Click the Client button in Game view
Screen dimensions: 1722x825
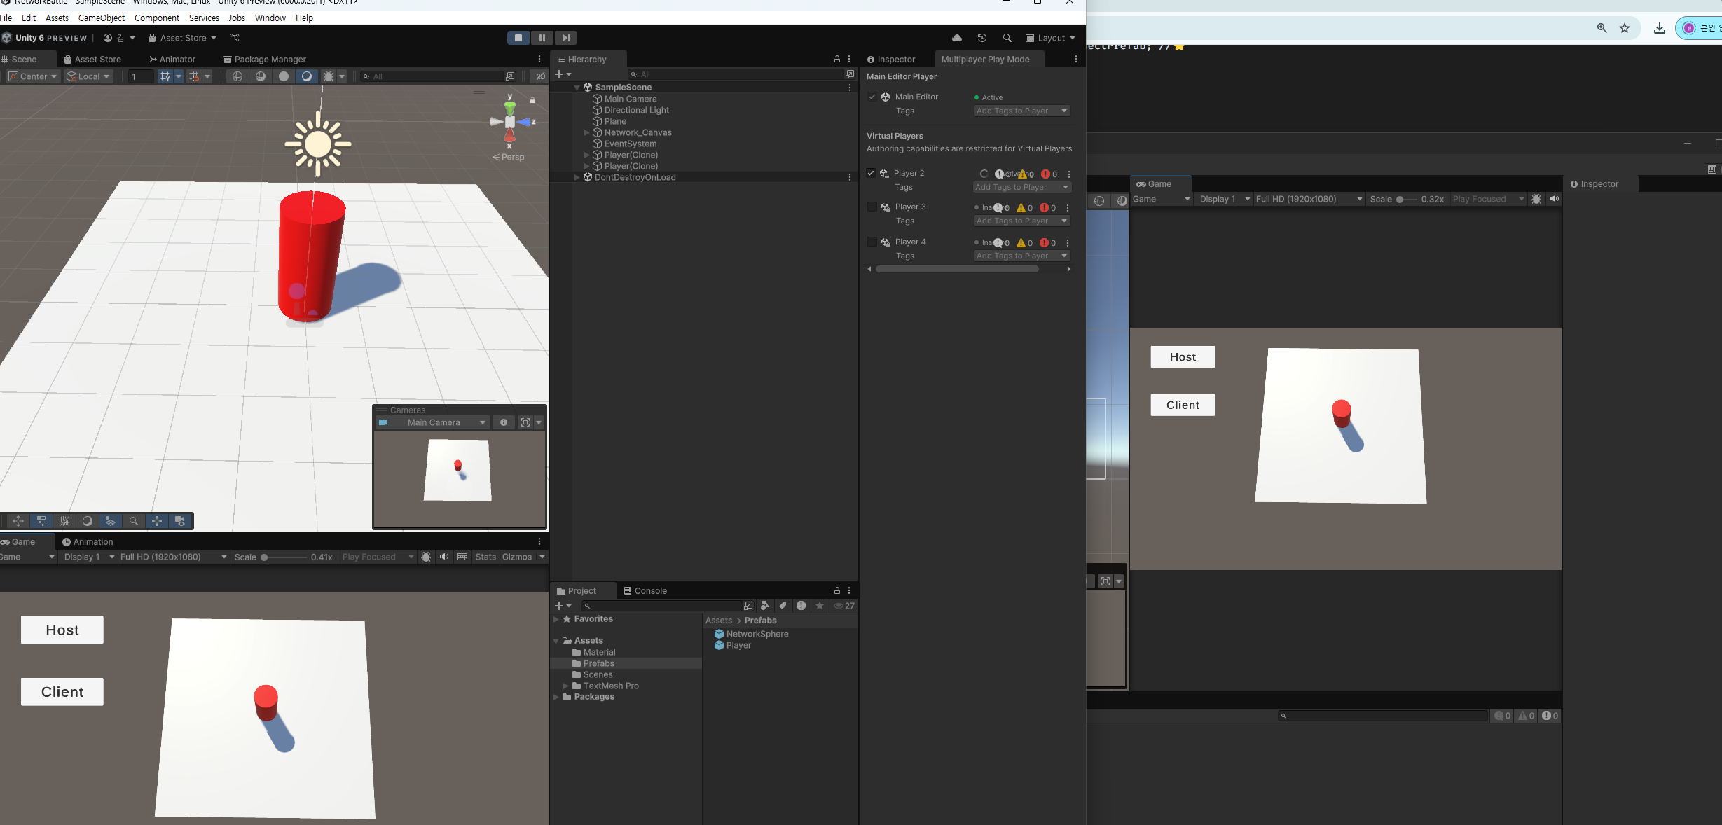(62, 691)
